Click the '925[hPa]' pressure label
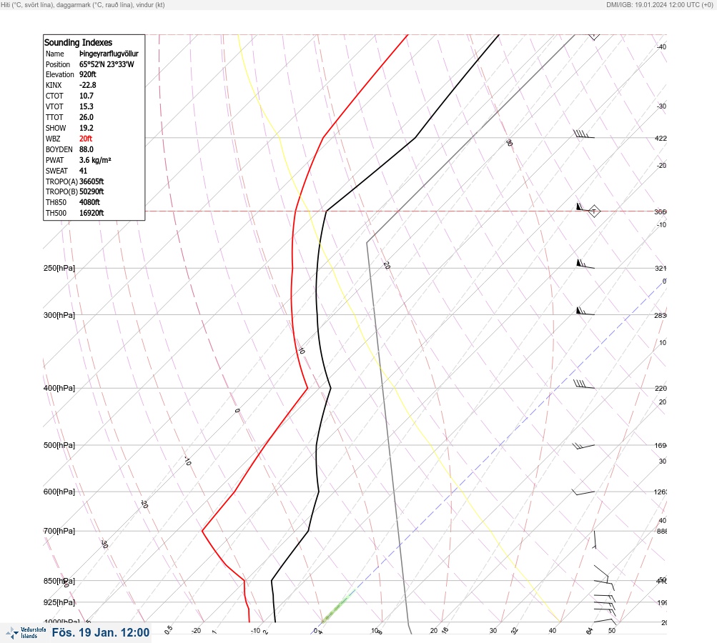Viewport: 717px width, 643px height. [59, 602]
